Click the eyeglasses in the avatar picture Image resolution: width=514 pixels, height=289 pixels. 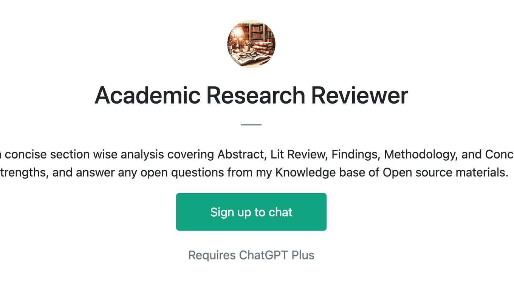(248, 56)
